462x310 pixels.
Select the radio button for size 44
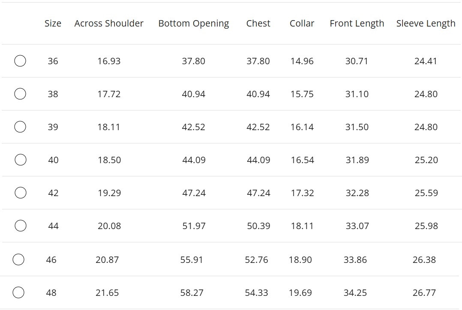(x=21, y=226)
